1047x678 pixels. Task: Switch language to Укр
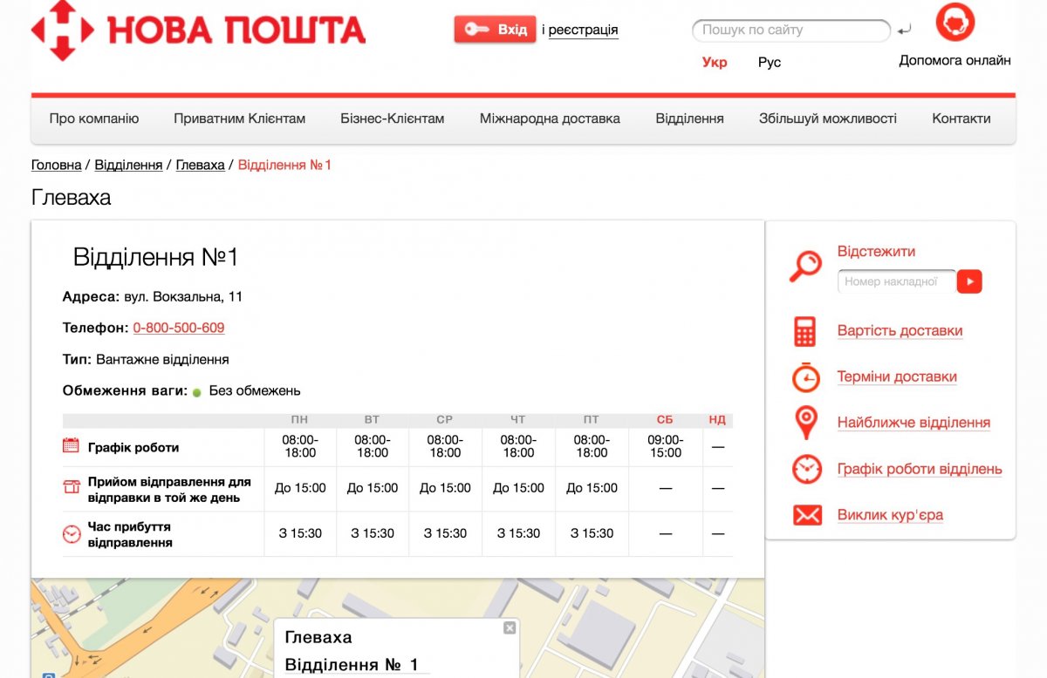(715, 62)
